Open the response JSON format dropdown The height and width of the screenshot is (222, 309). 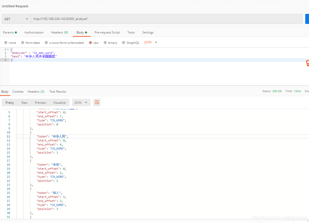point(81,102)
